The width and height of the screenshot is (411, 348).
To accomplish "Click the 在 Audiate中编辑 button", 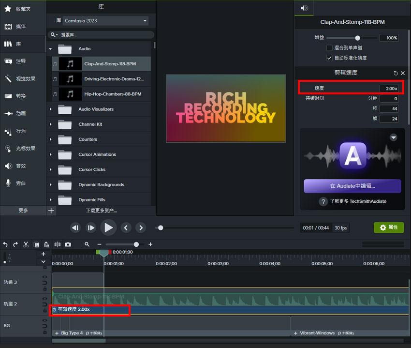I will click(x=352, y=186).
